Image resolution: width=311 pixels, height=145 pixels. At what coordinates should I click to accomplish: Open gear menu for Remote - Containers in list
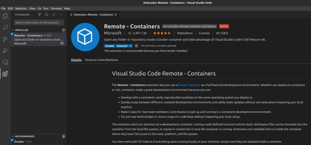[62, 43]
